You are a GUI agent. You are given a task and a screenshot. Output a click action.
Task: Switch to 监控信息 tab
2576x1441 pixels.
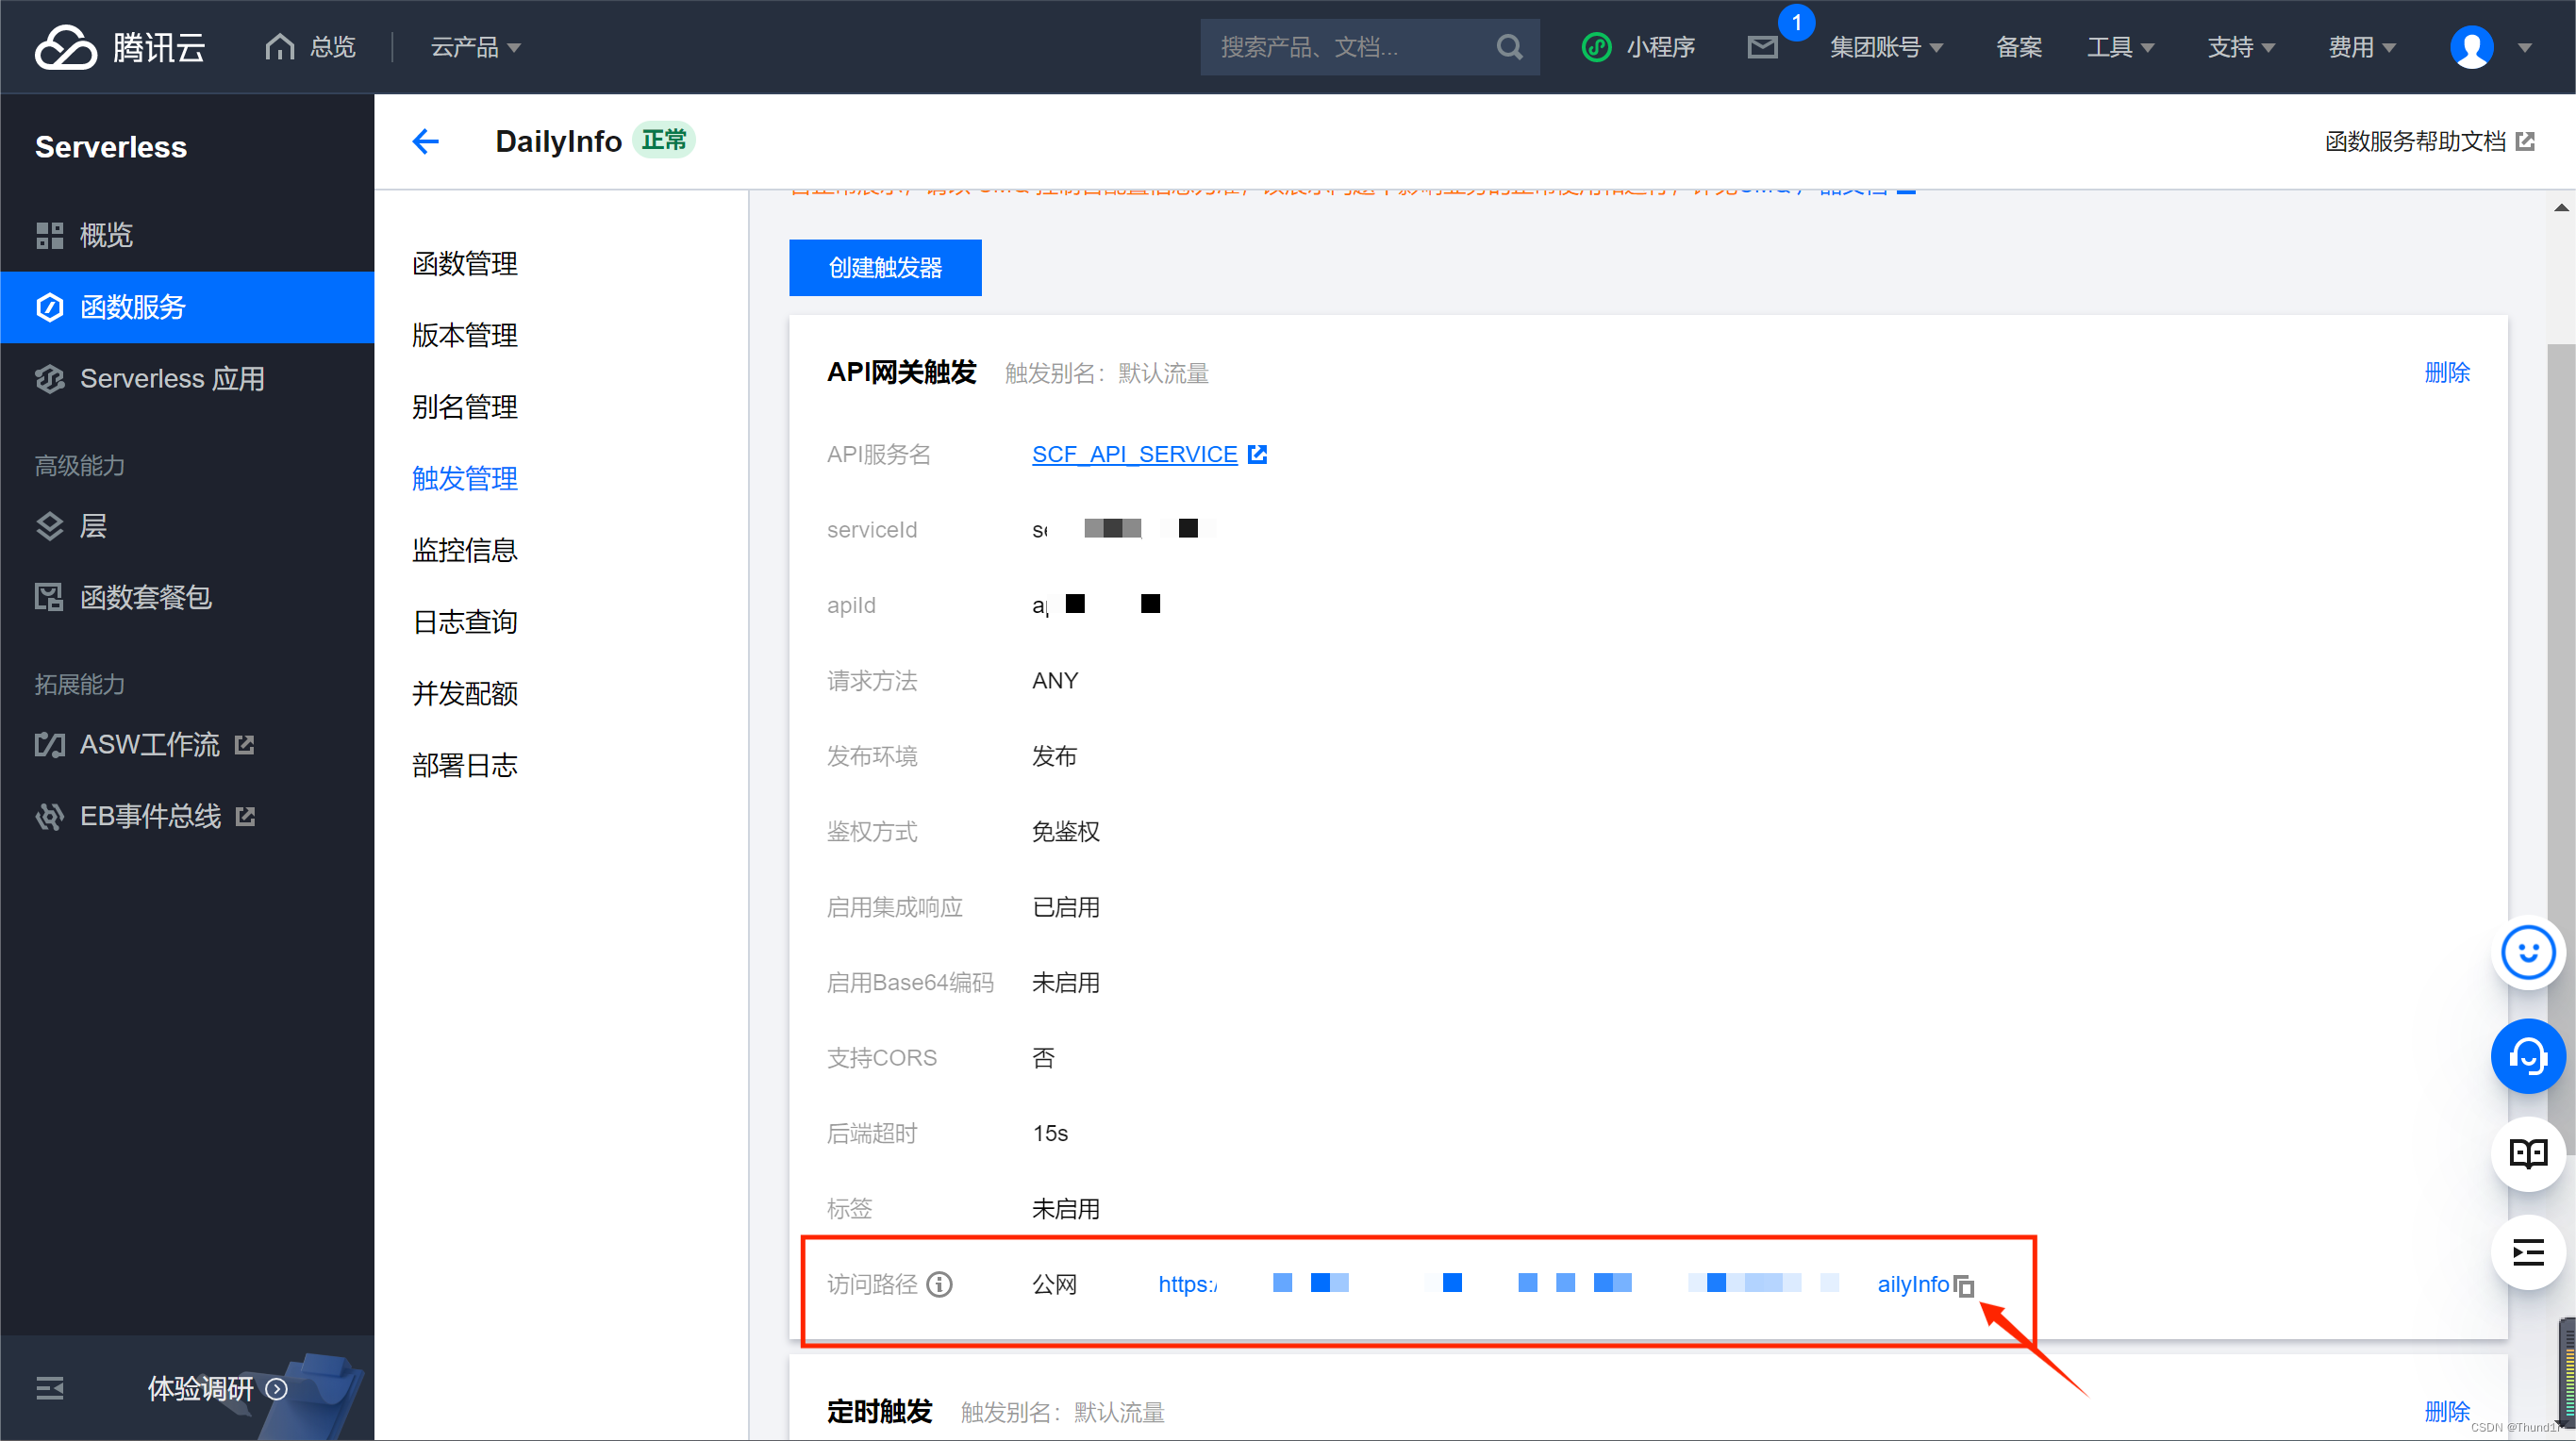click(464, 550)
